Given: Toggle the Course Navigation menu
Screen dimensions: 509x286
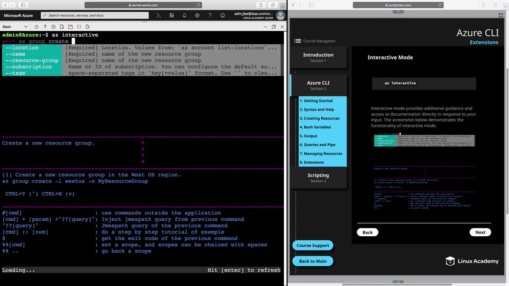Looking at the screenshot, I should [x=298, y=41].
